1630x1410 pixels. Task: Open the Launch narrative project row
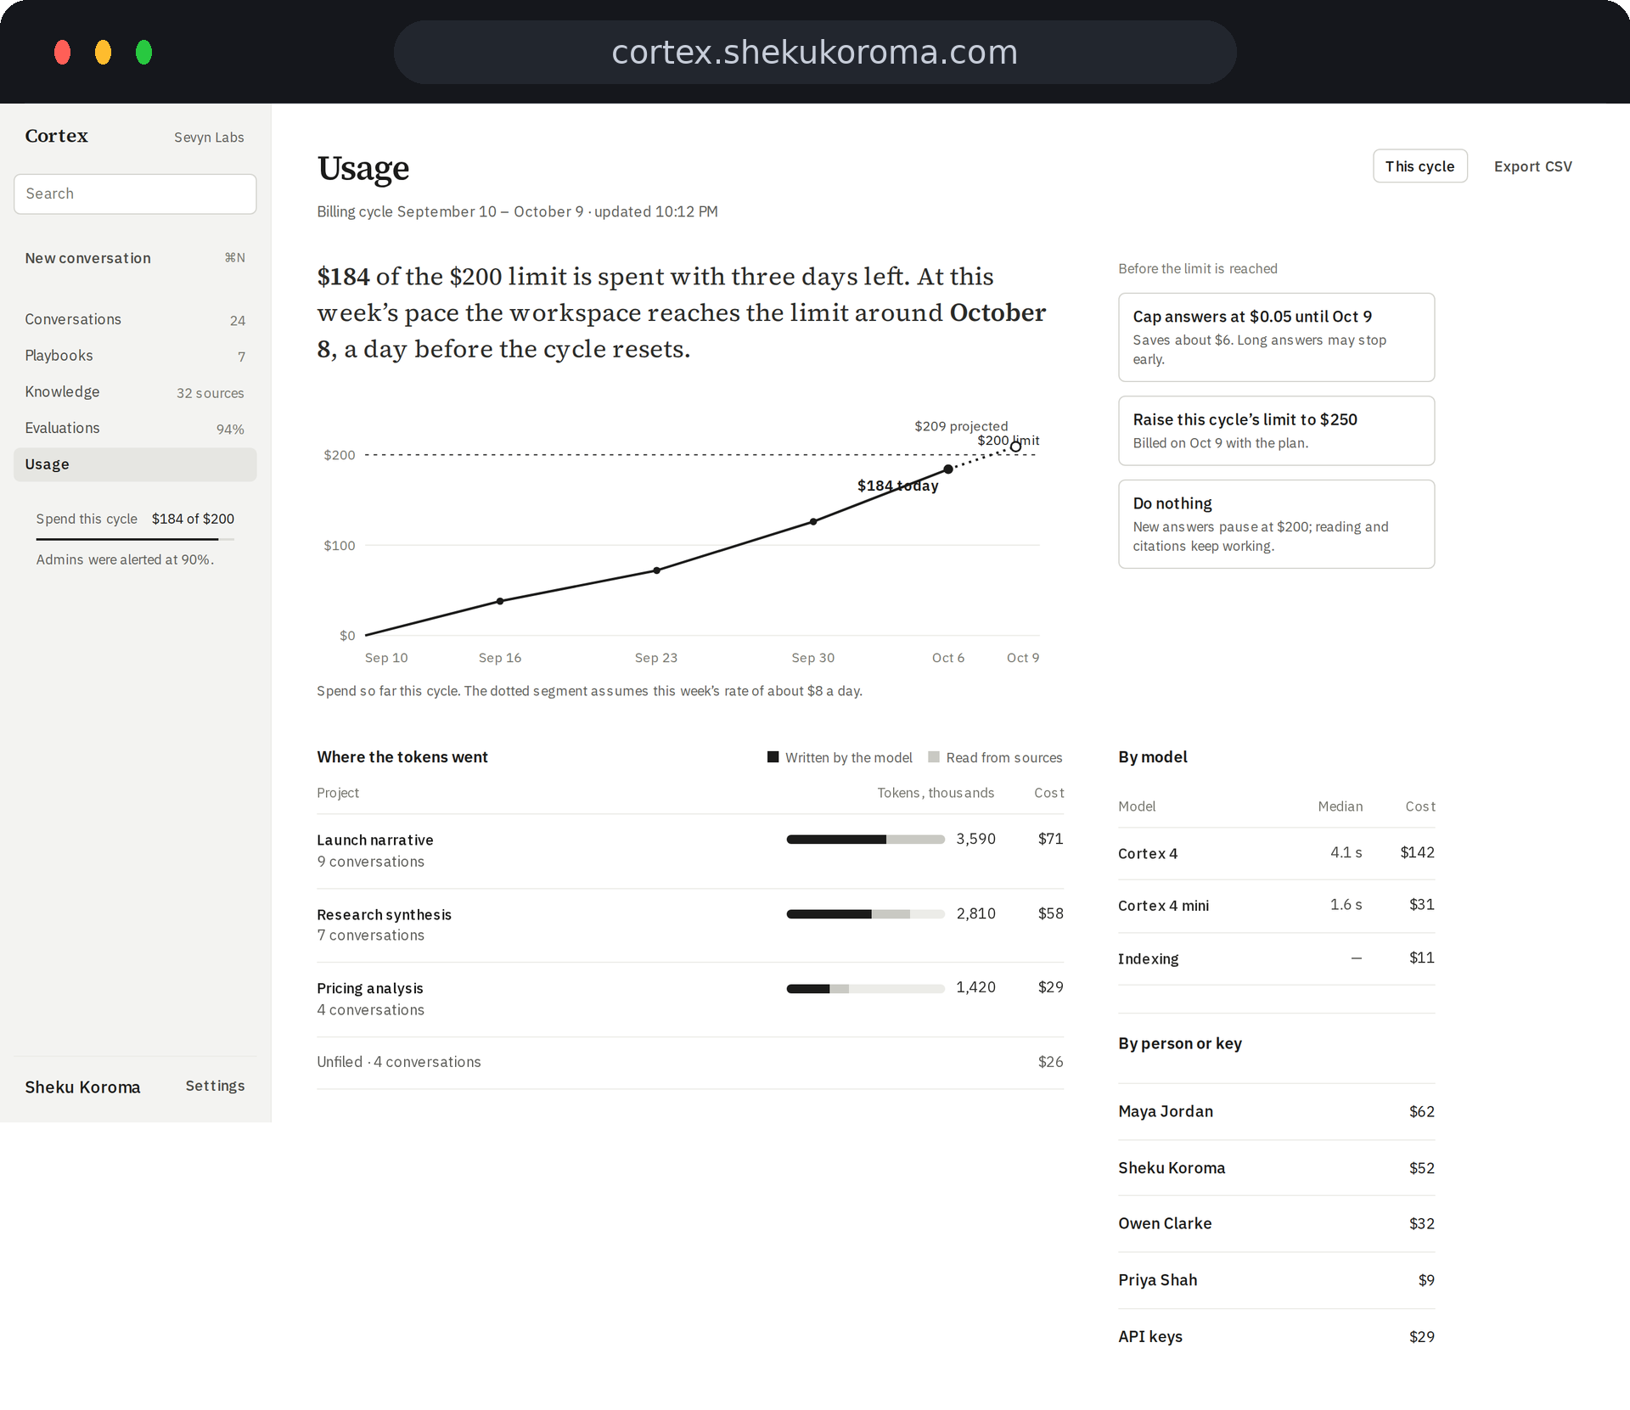tap(690, 851)
